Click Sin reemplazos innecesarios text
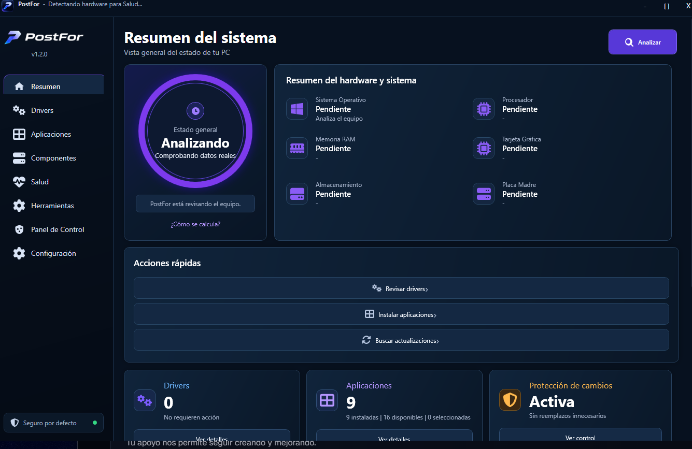The height and width of the screenshot is (449, 692). (568, 416)
